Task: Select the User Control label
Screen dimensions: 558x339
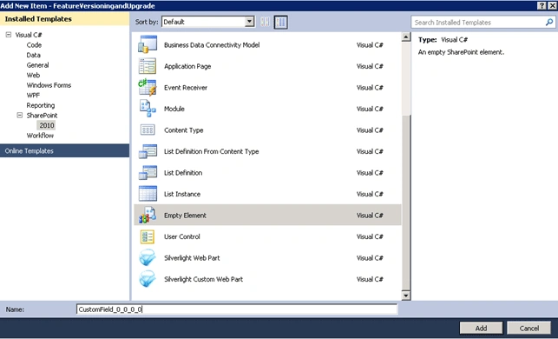Action: point(182,236)
